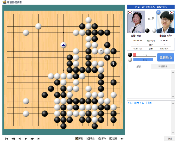Click the 对局已结束 game result message
This screenshot has width=177, height=142.
pyautogui.click(x=140, y=103)
